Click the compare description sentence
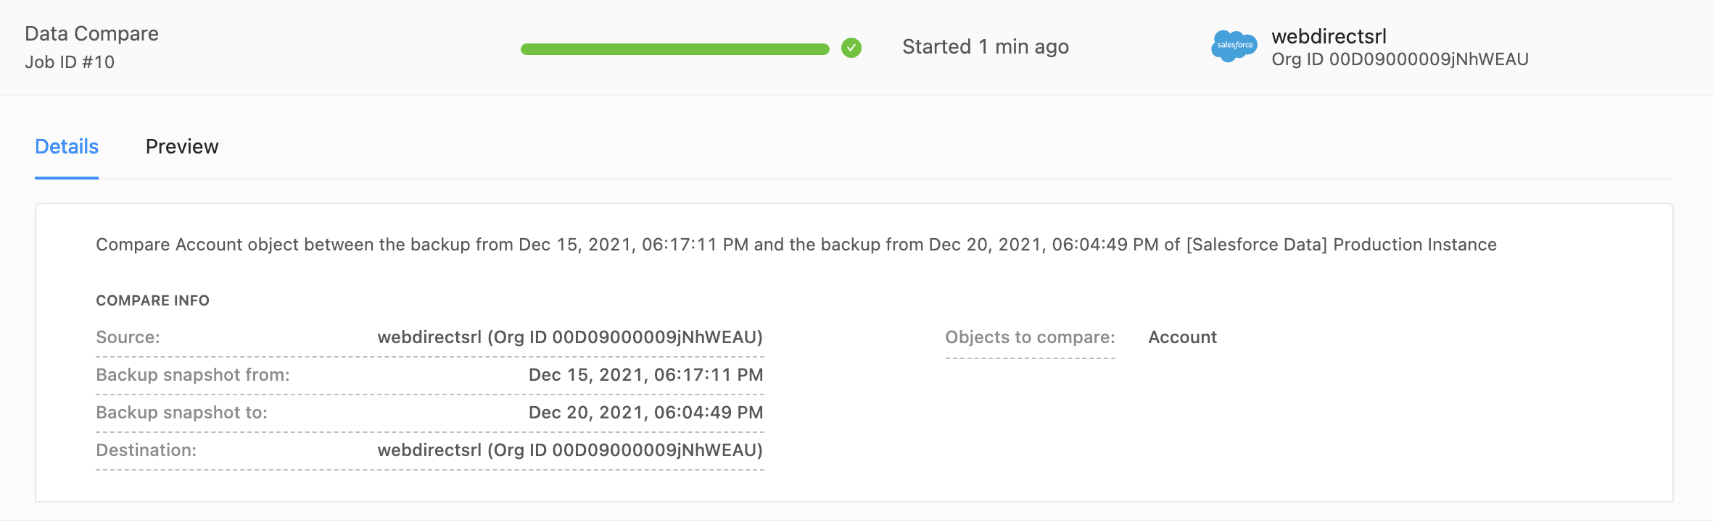This screenshot has height=527, width=1713. 796,245
